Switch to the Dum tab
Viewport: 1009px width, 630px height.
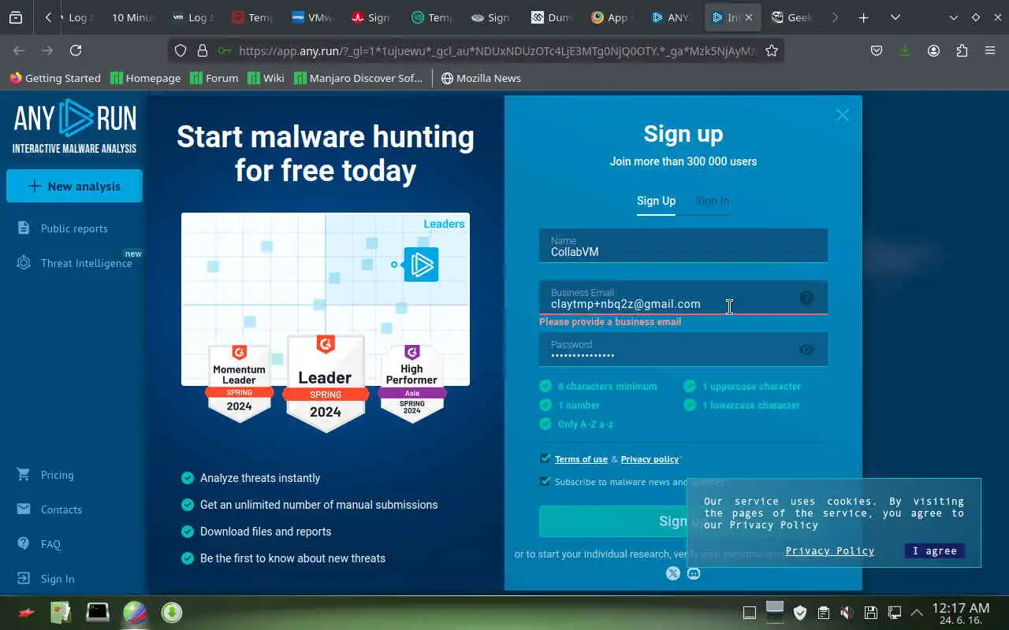point(552,17)
